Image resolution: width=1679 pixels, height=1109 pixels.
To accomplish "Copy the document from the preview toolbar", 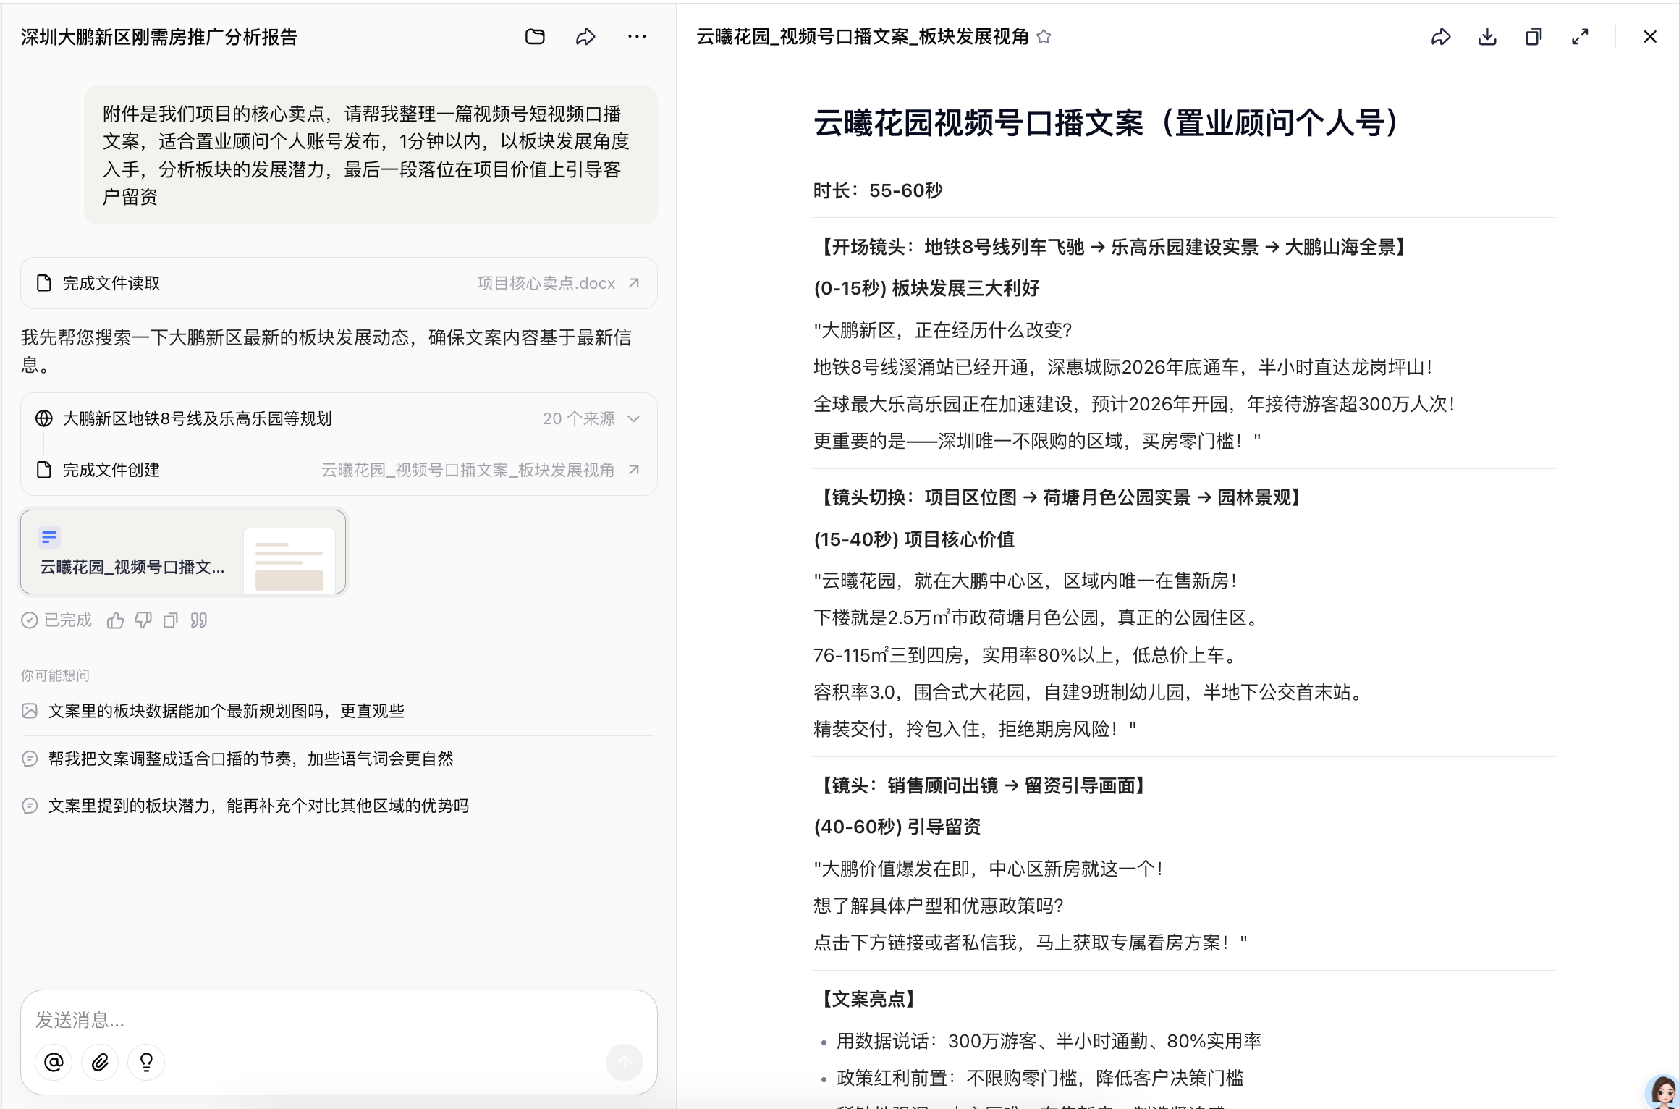I will coord(1532,37).
